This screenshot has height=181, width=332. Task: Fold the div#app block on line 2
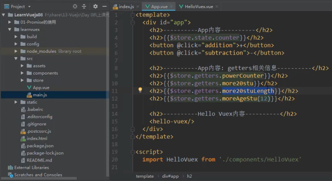(x=133, y=22)
